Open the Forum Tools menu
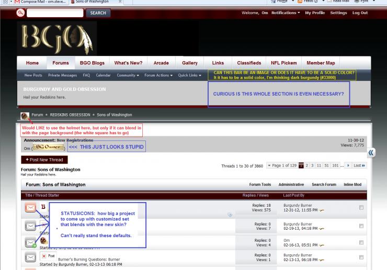387x270 pixels. pos(260,184)
